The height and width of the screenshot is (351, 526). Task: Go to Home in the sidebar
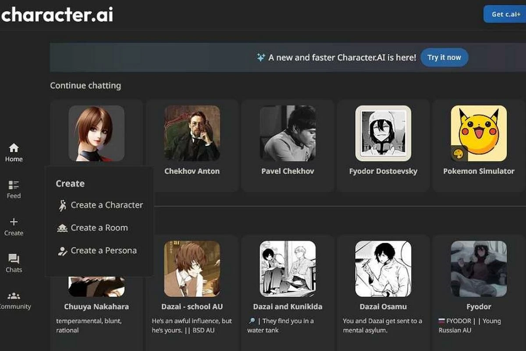14,153
